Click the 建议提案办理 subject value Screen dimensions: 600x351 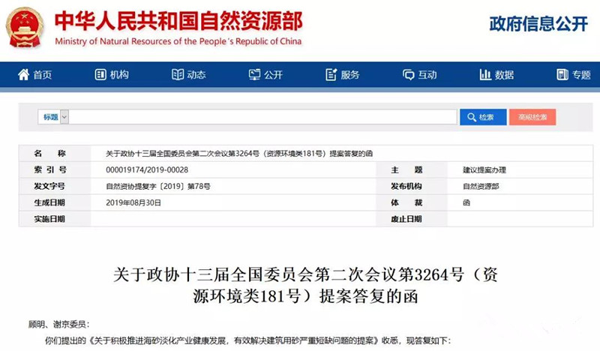tap(484, 170)
